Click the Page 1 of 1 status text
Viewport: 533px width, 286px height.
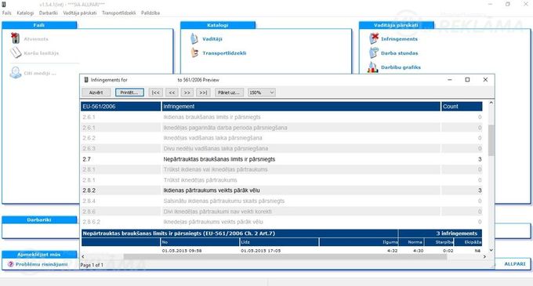[92, 265]
